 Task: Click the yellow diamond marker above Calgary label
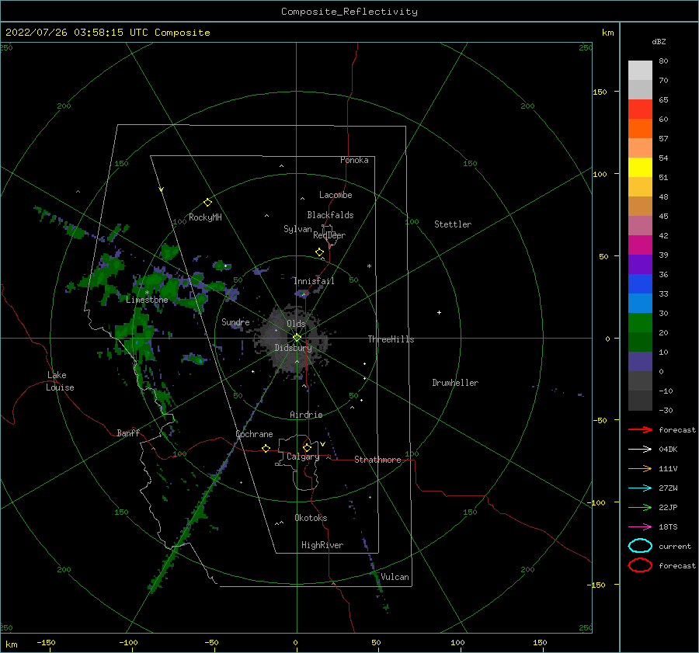tap(307, 447)
